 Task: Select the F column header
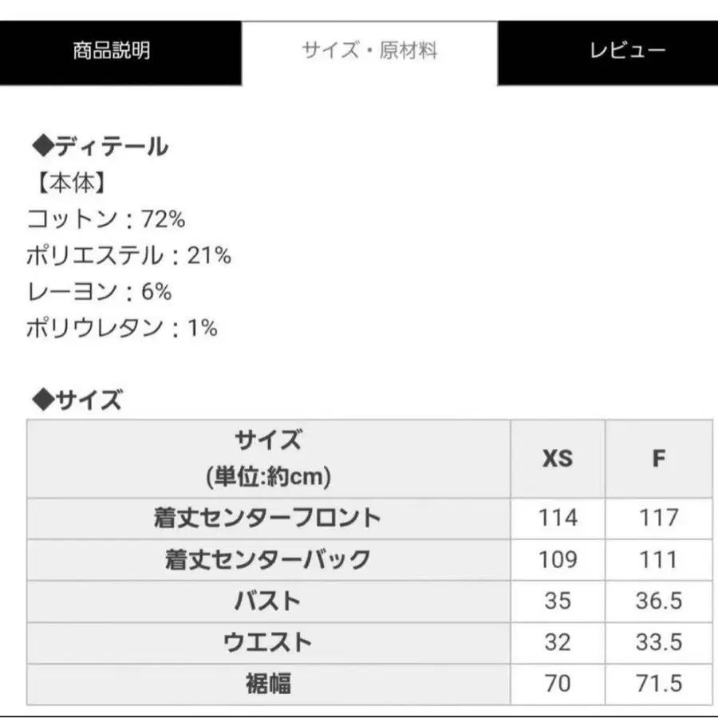pyautogui.click(x=659, y=459)
